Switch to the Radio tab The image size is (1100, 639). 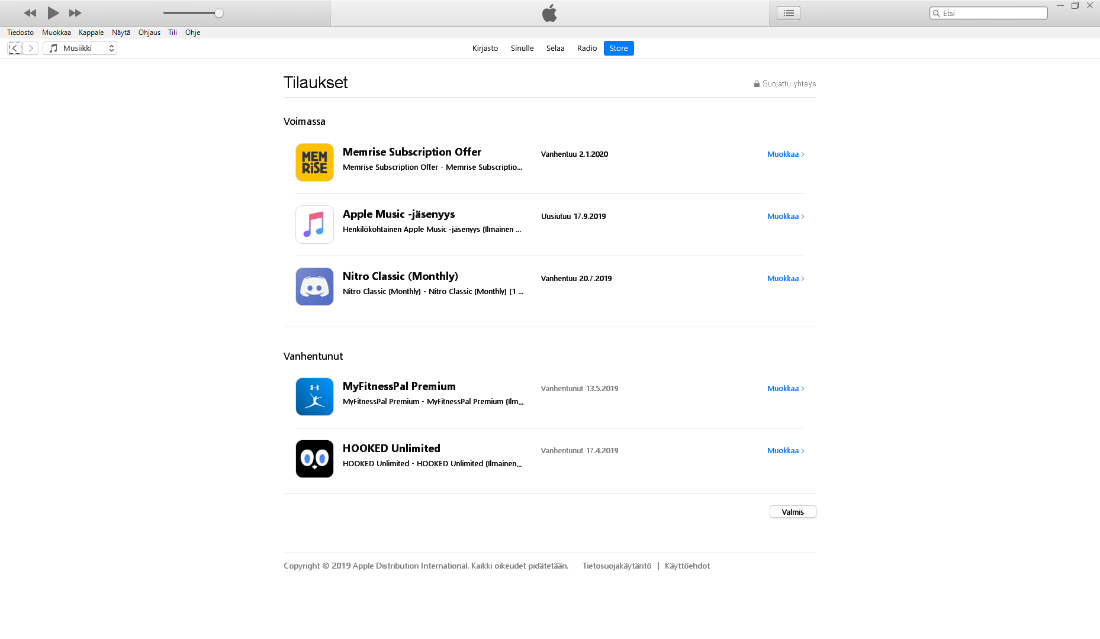[586, 48]
